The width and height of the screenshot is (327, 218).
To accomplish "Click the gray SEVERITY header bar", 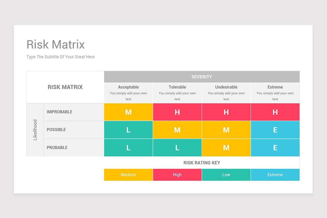I will pyautogui.click(x=202, y=77).
